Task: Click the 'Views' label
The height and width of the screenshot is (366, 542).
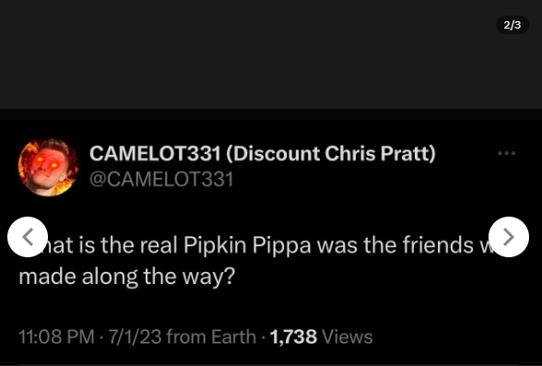Action: pos(347,336)
